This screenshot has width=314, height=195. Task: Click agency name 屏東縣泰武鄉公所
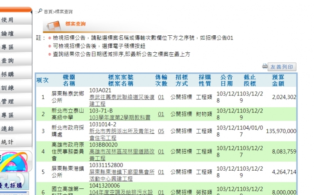point(68,97)
